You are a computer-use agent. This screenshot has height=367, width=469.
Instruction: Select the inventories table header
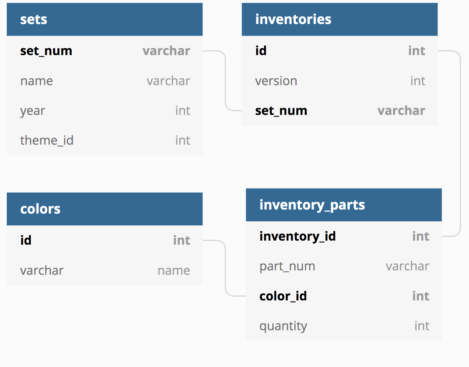click(340, 19)
